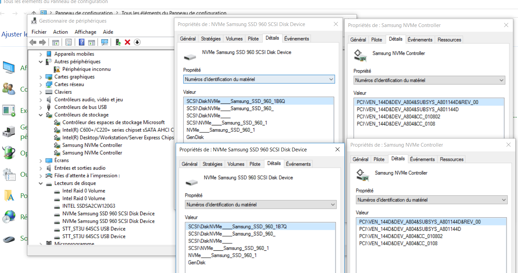The image size is (518, 273).
Task: Collapse the Lecteurs de disque node
Action: (41, 183)
